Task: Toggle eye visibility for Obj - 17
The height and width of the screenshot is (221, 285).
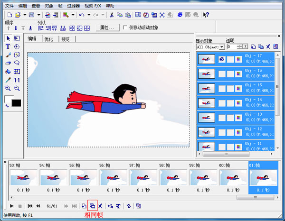Action: click(222, 59)
